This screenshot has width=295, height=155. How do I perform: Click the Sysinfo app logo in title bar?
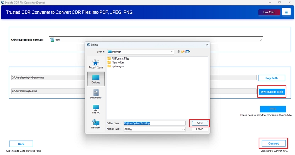coord(2,3)
